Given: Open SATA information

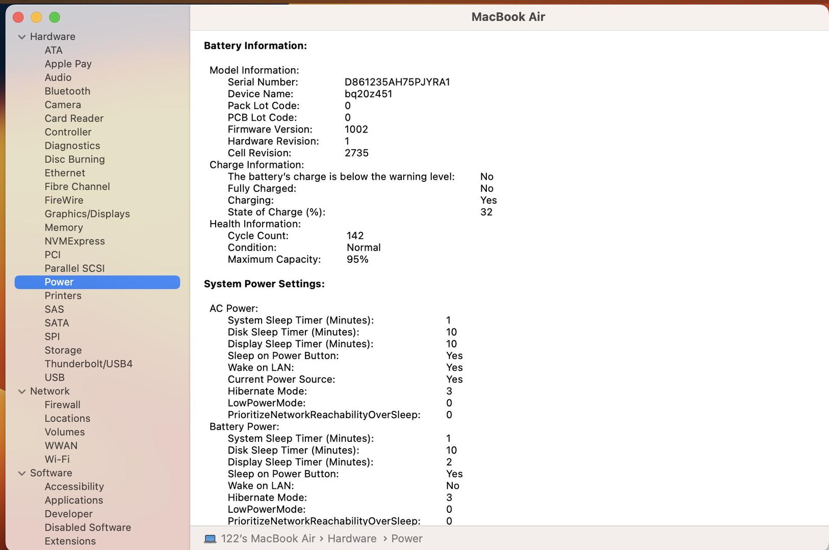Looking at the screenshot, I should click(x=57, y=323).
